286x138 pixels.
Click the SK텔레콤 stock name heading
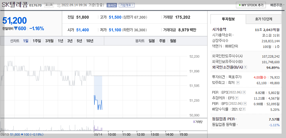click(15, 5)
